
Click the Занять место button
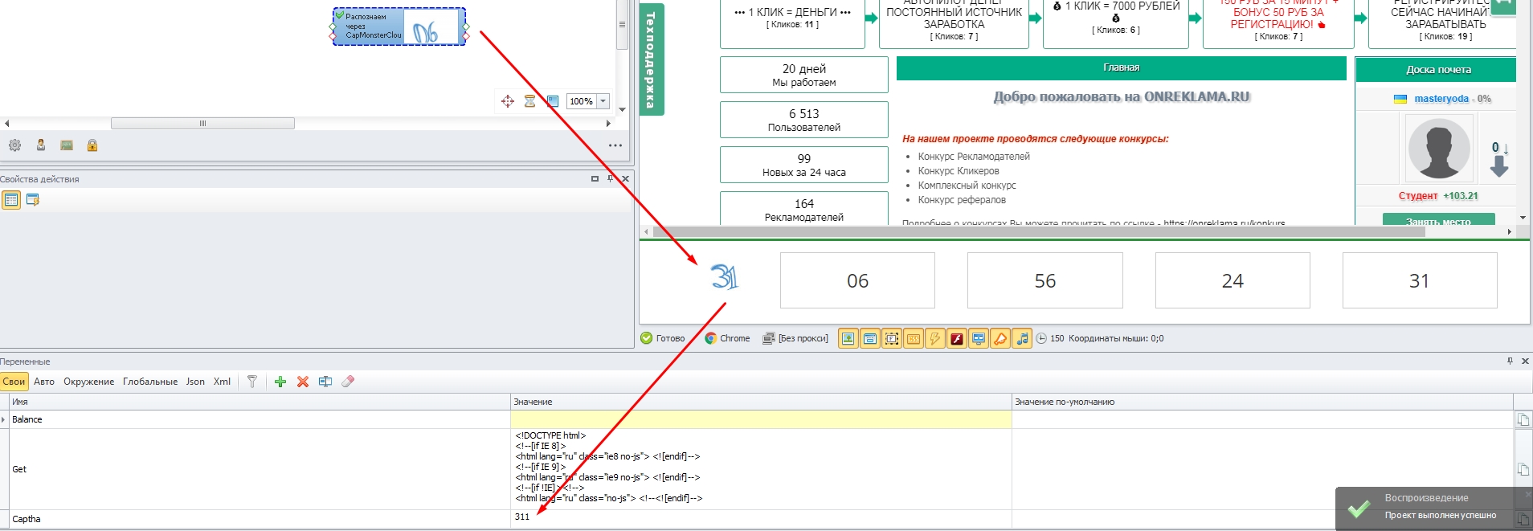pos(1438,220)
